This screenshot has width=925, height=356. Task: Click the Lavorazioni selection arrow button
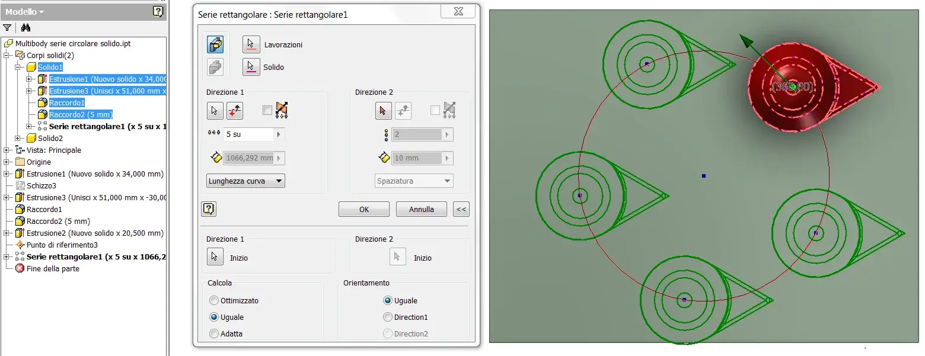click(251, 44)
